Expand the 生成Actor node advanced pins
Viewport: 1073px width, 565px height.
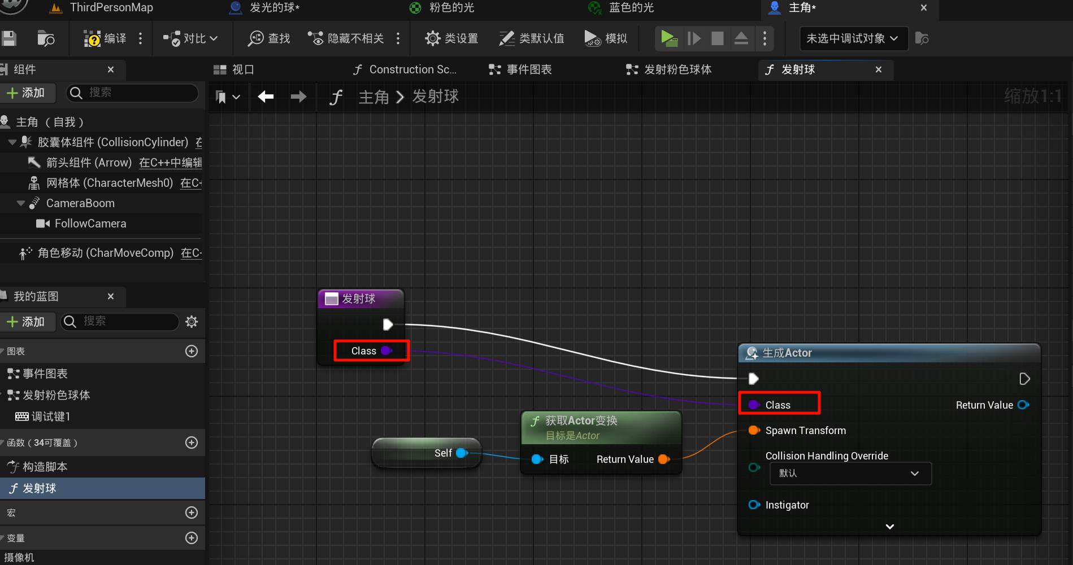pos(889,527)
